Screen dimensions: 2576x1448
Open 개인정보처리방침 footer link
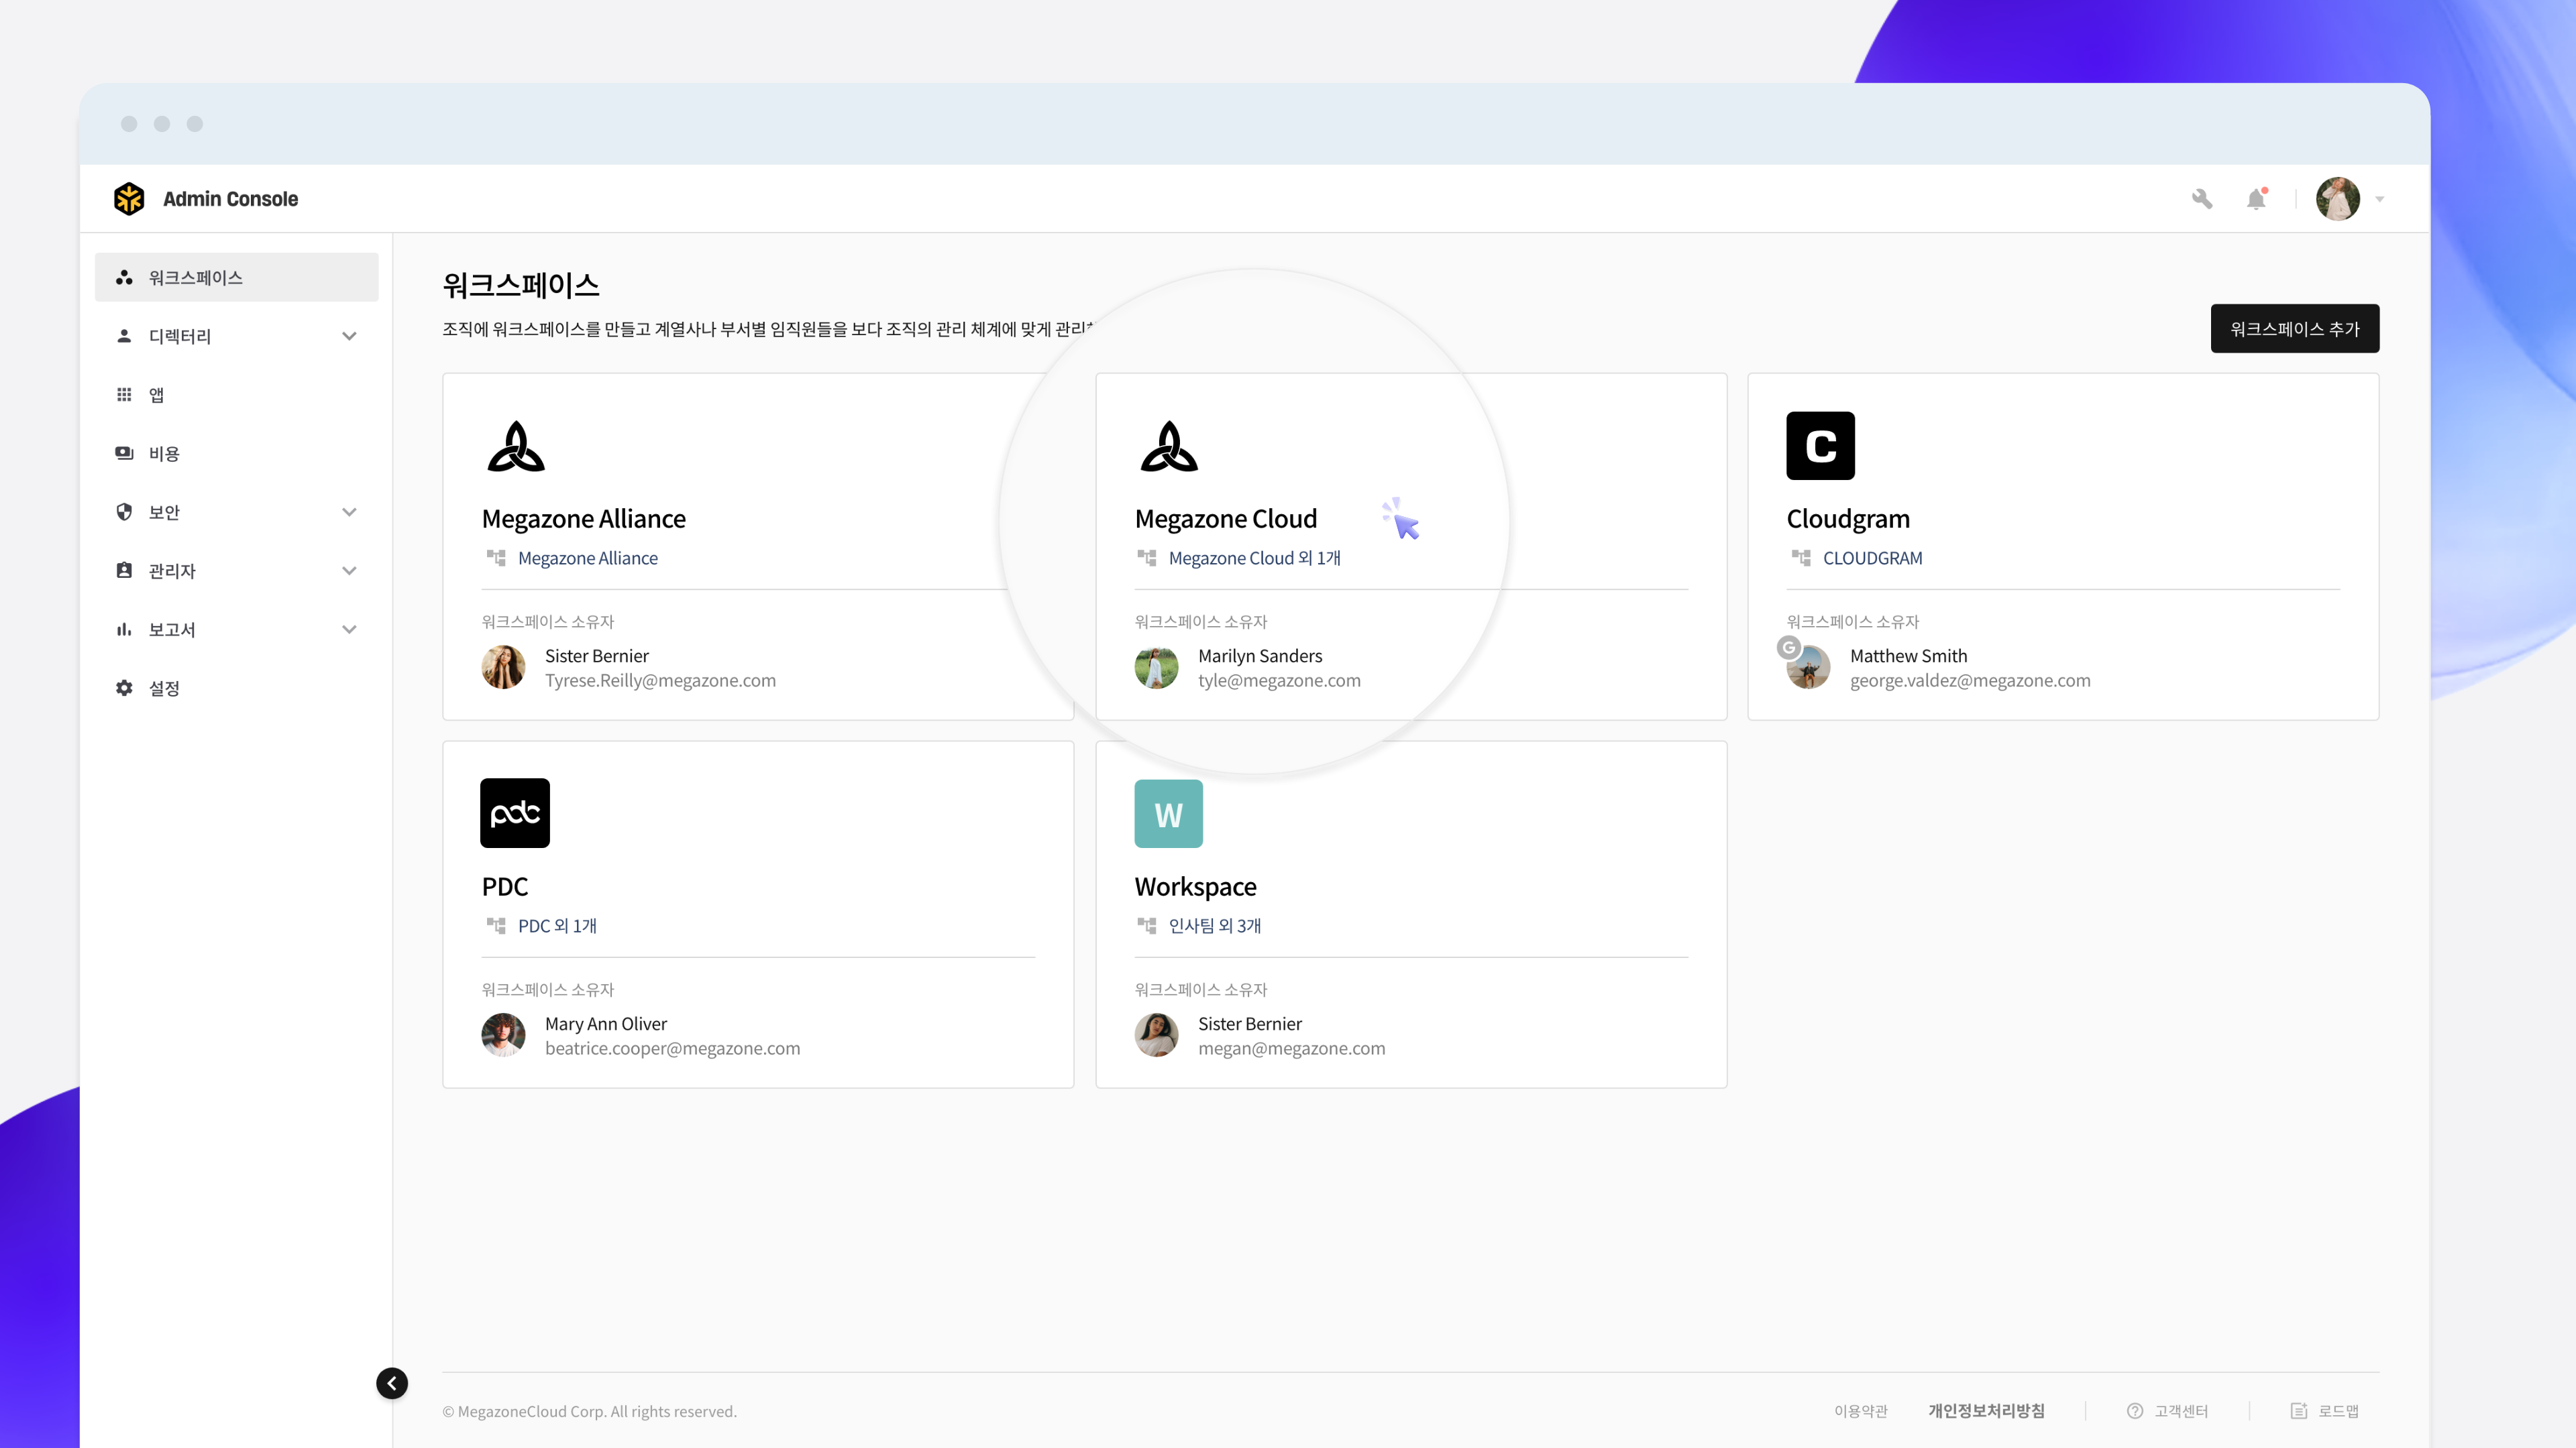pos(1987,1411)
